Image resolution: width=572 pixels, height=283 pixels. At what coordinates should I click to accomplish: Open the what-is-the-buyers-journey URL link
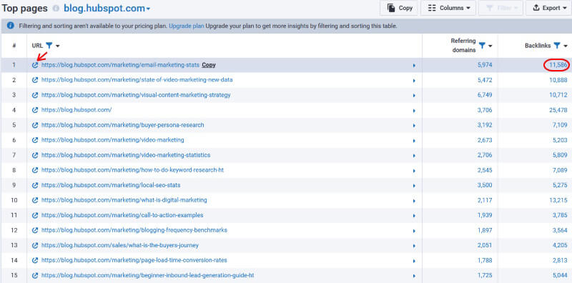pyautogui.click(x=119, y=245)
